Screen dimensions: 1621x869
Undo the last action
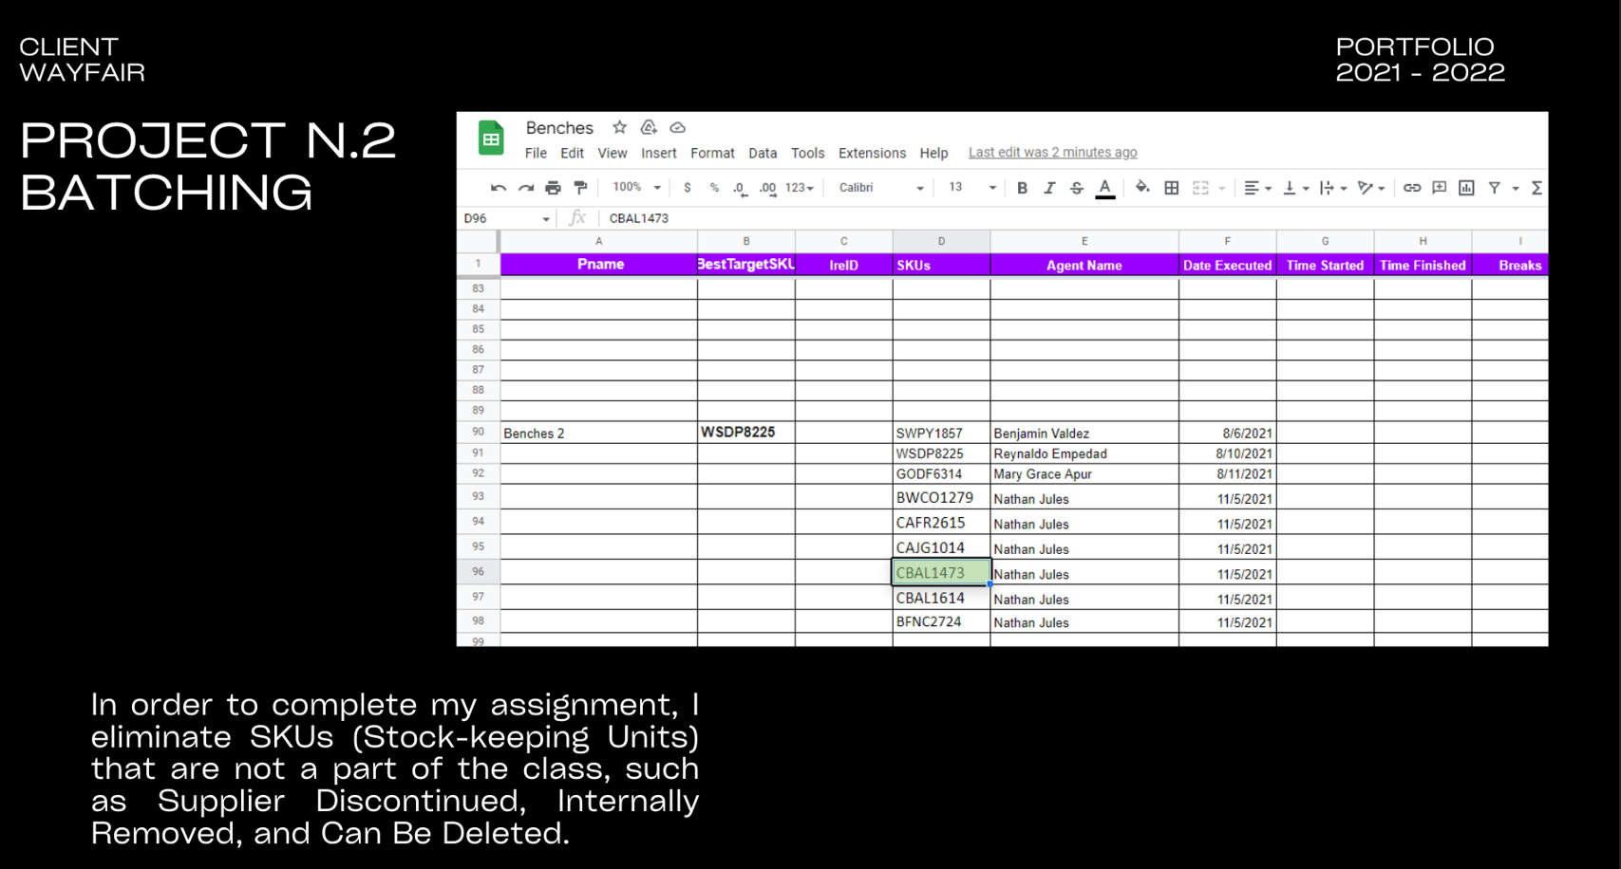pyautogui.click(x=499, y=188)
